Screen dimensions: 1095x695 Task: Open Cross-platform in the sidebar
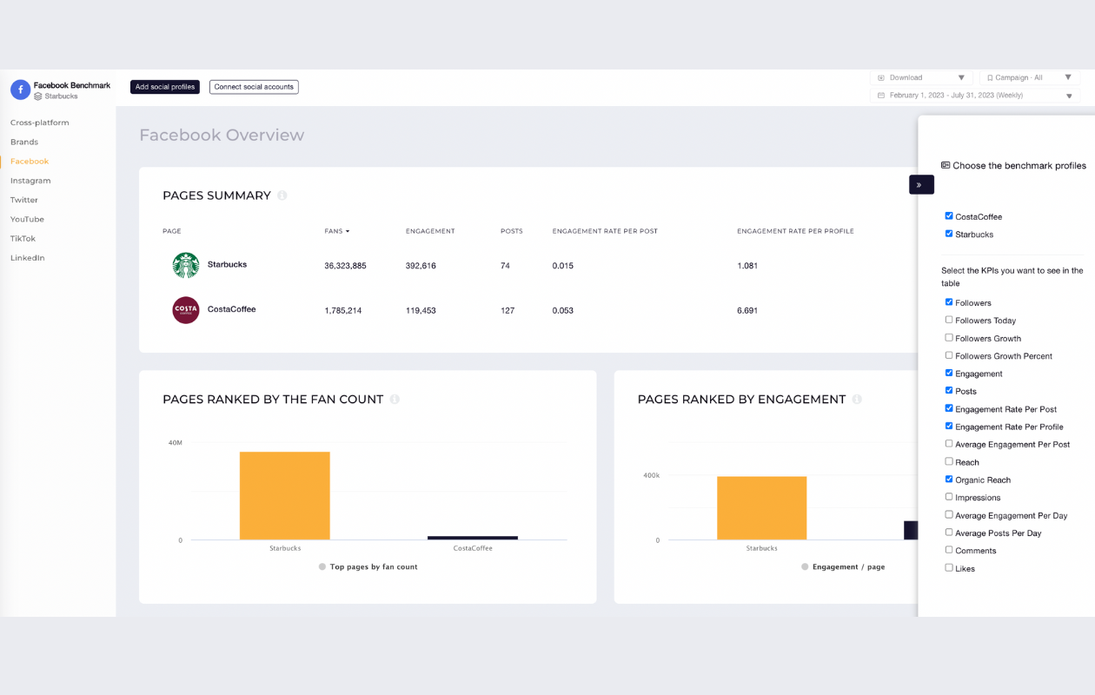pyautogui.click(x=40, y=122)
